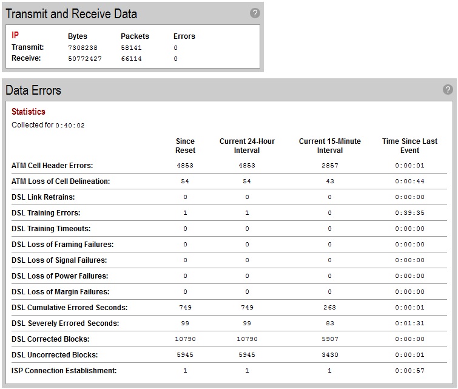Screen dimensions: 458x389
Task: Open help icon for Data Errors panel
Action: (x=448, y=90)
